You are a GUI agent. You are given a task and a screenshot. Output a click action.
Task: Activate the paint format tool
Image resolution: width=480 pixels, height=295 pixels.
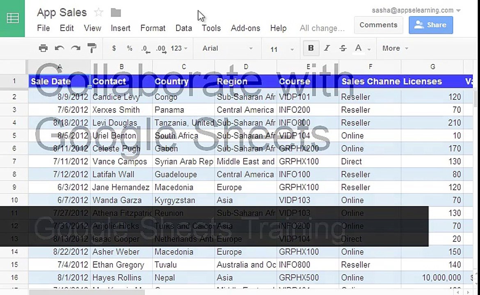pyautogui.click(x=92, y=48)
